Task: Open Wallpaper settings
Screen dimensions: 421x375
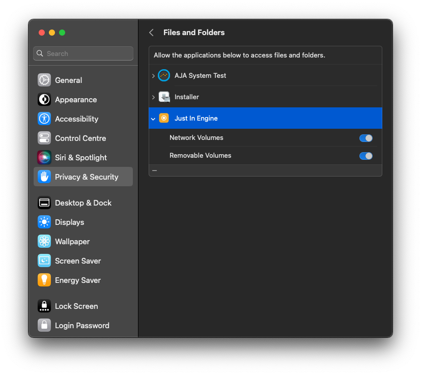Action: 83,241
